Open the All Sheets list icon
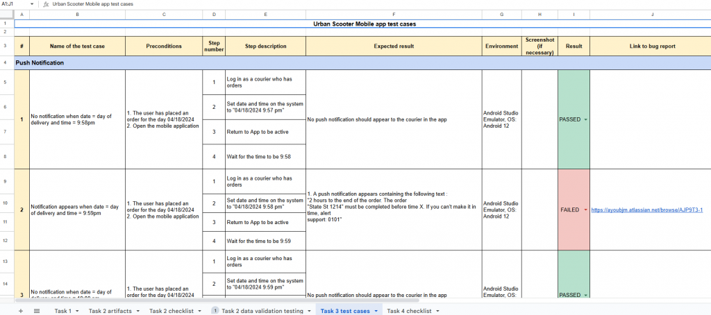Screen dimensions: 711x315 pyautogui.click(x=36, y=311)
